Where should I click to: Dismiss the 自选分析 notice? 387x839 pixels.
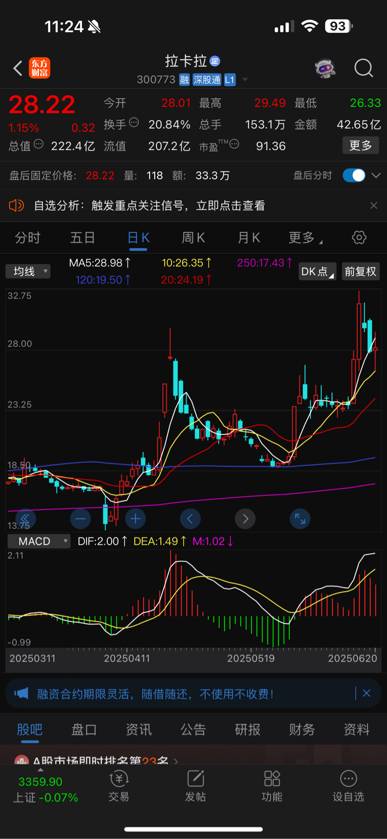tap(373, 206)
